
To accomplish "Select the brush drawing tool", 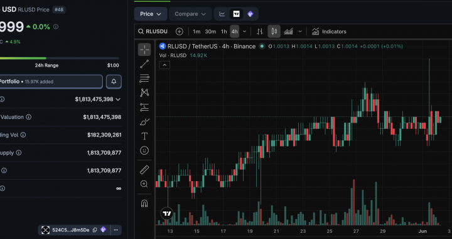I will (144, 122).
